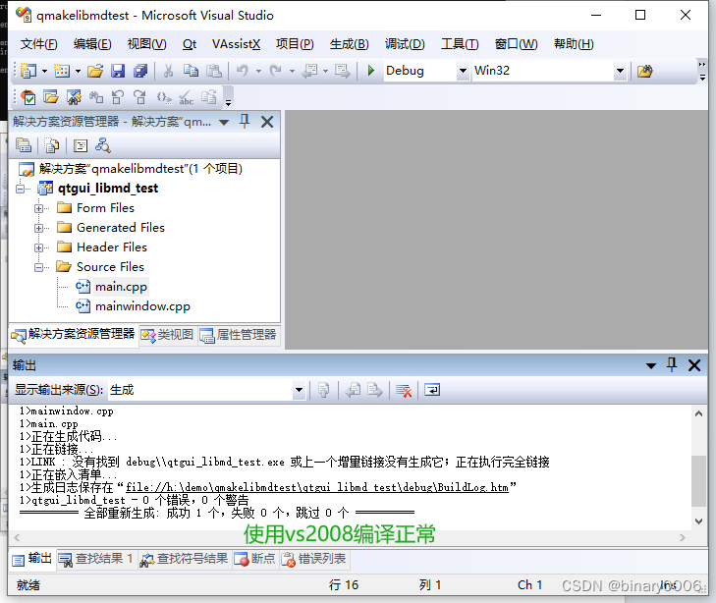Click Show All Files icon in Solution Explorer
The image size is (716, 603).
tap(52, 145)
